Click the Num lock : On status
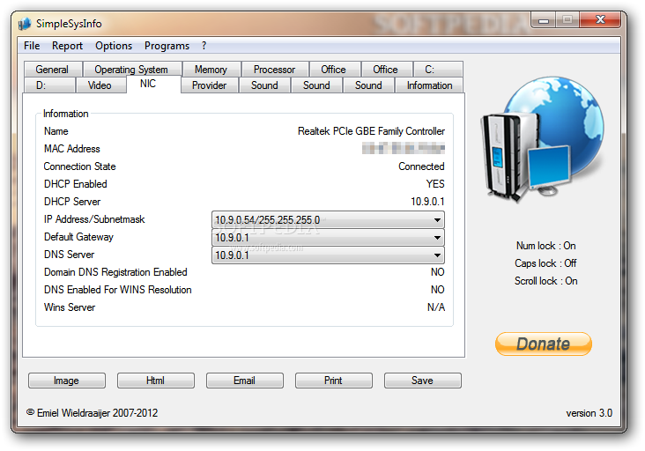 click(545, 246)
